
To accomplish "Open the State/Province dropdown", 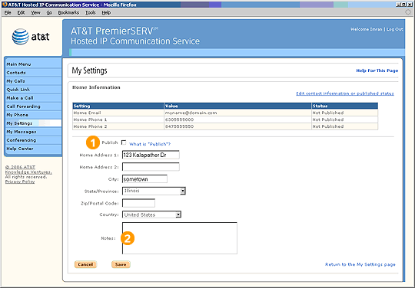I will [183, 191].
